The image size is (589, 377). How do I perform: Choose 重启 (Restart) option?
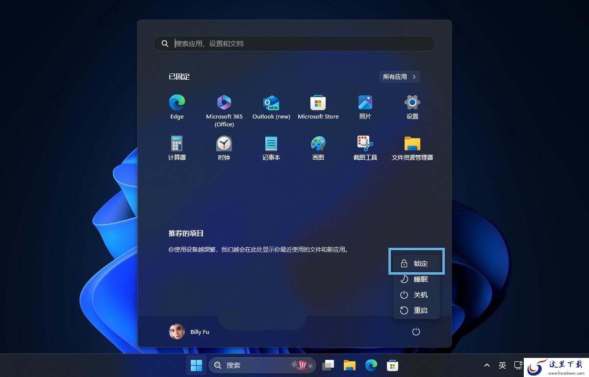point(416,310)
